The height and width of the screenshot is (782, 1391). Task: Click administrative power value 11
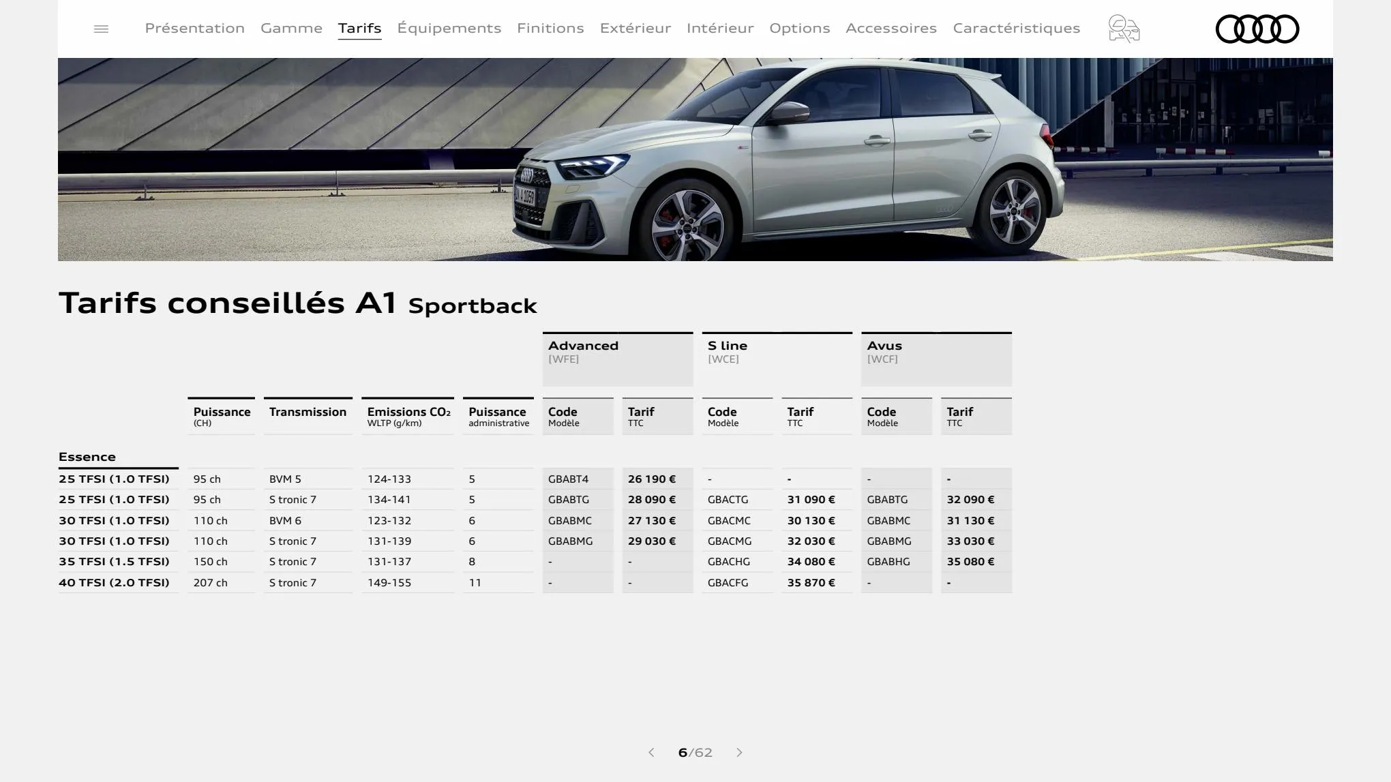click(475, 582)
